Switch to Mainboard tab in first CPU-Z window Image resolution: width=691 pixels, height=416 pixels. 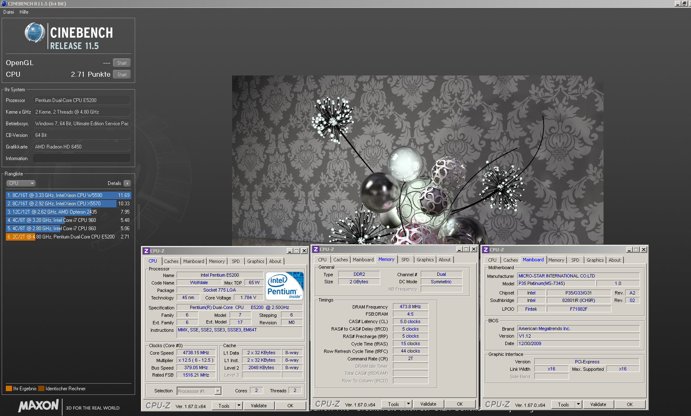194,261
